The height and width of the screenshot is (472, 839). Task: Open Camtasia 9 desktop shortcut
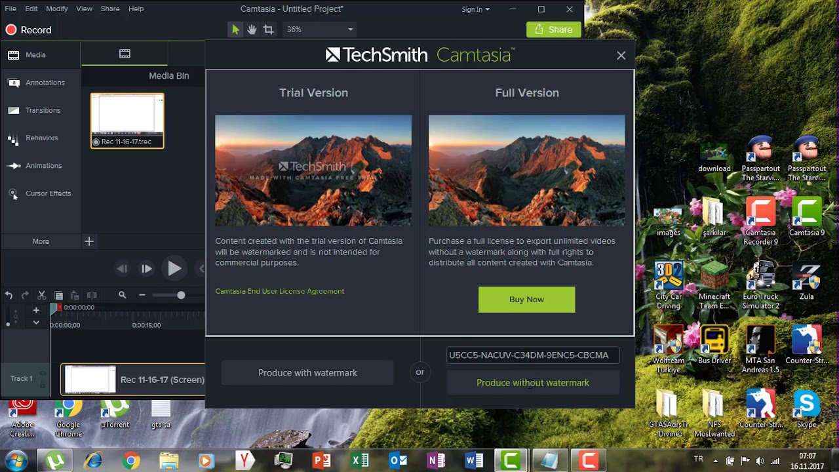point(806,216)
